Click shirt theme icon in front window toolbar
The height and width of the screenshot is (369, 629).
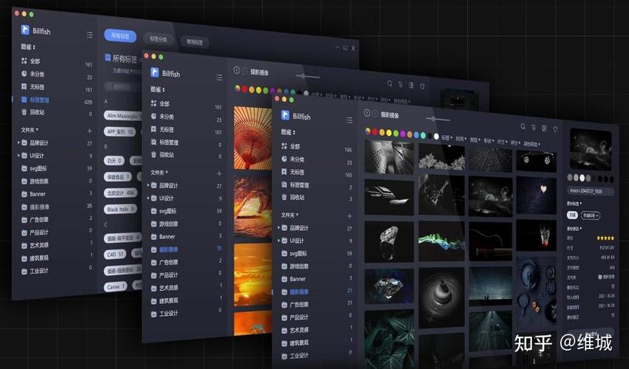556,129
